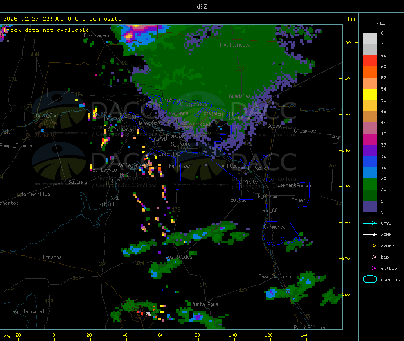Click the cyan ellipse icon labeled current
Viewport: 404px width, 341px height.
[370, 279]
